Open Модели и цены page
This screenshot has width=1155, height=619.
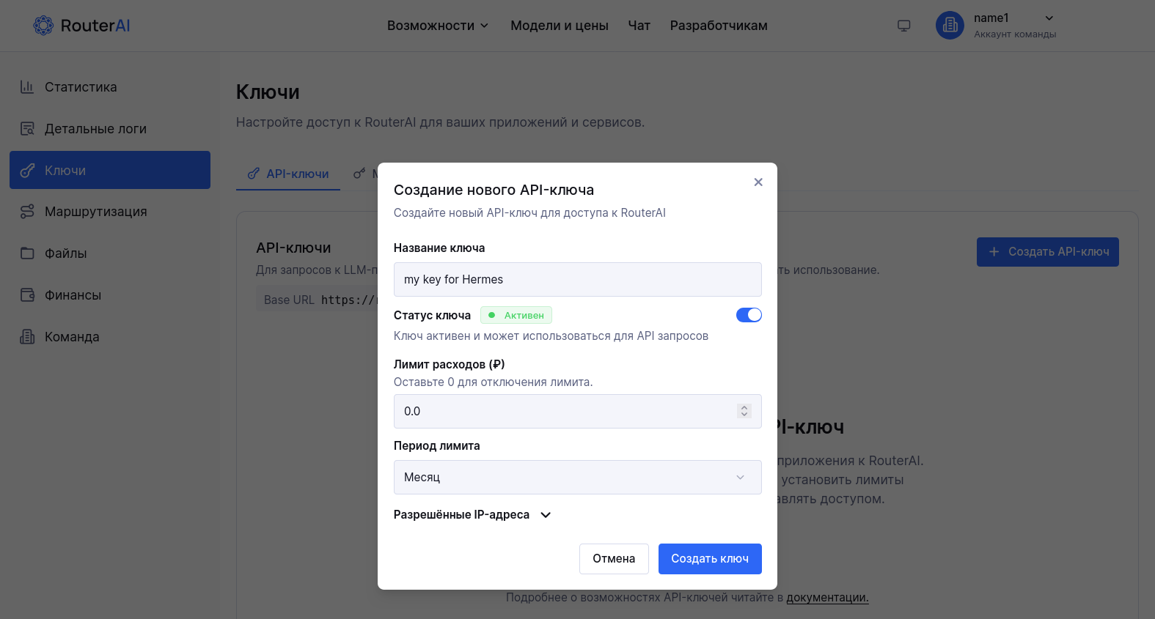point(560,26)
